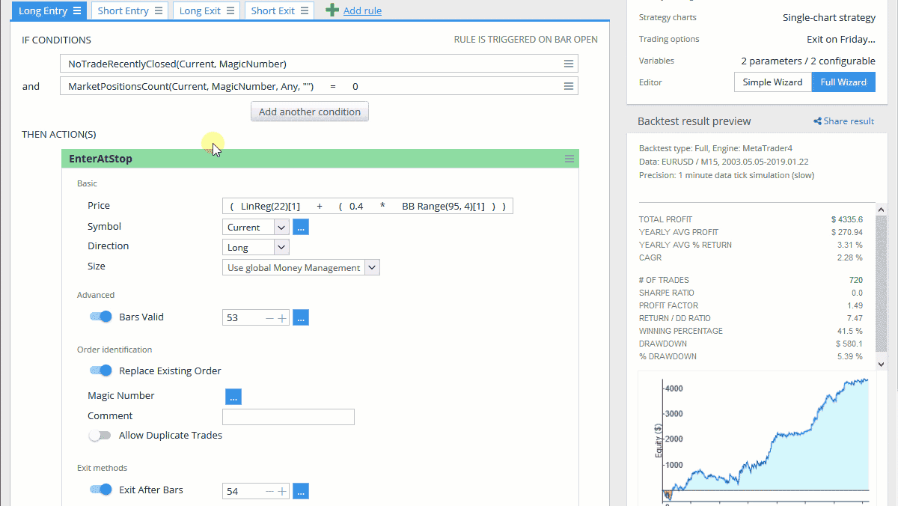Click the Share result link
The width and height of the screenshot is (898, 506).
(x=849, y=121)
